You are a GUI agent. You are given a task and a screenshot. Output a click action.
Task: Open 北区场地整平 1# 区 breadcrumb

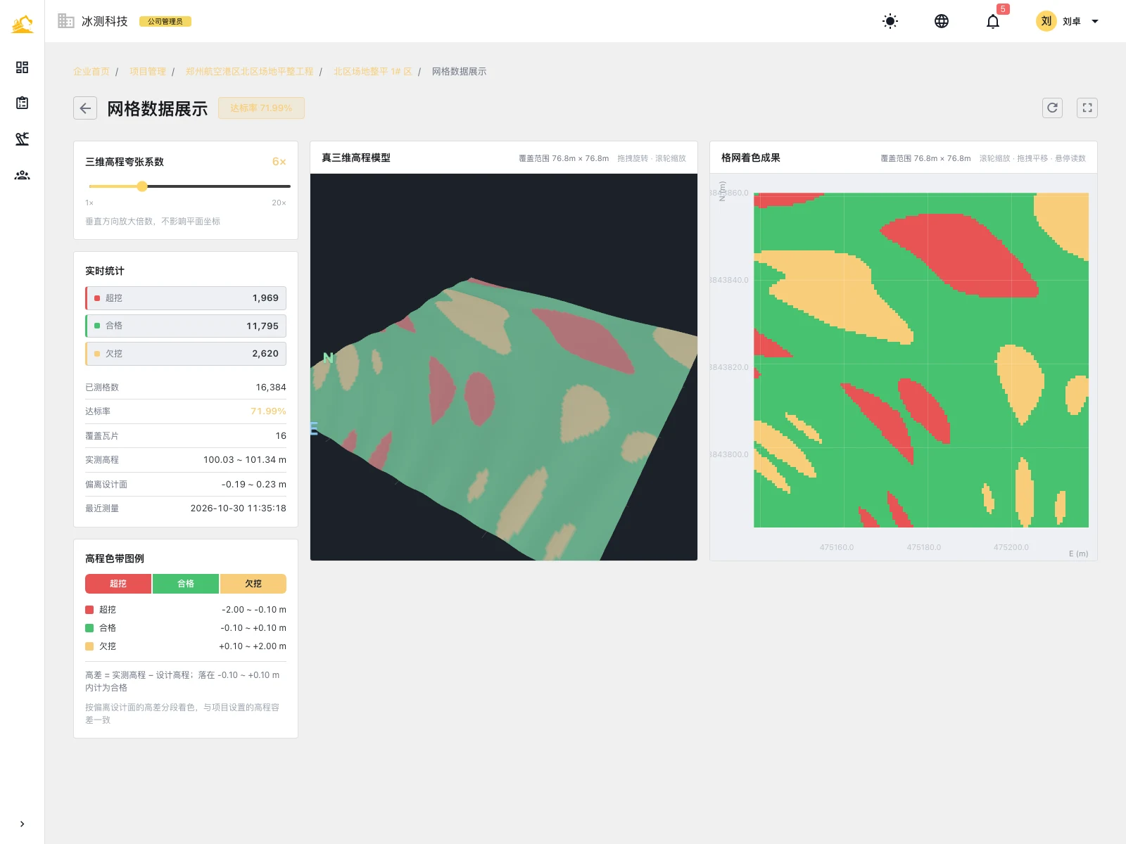point(373,72)
